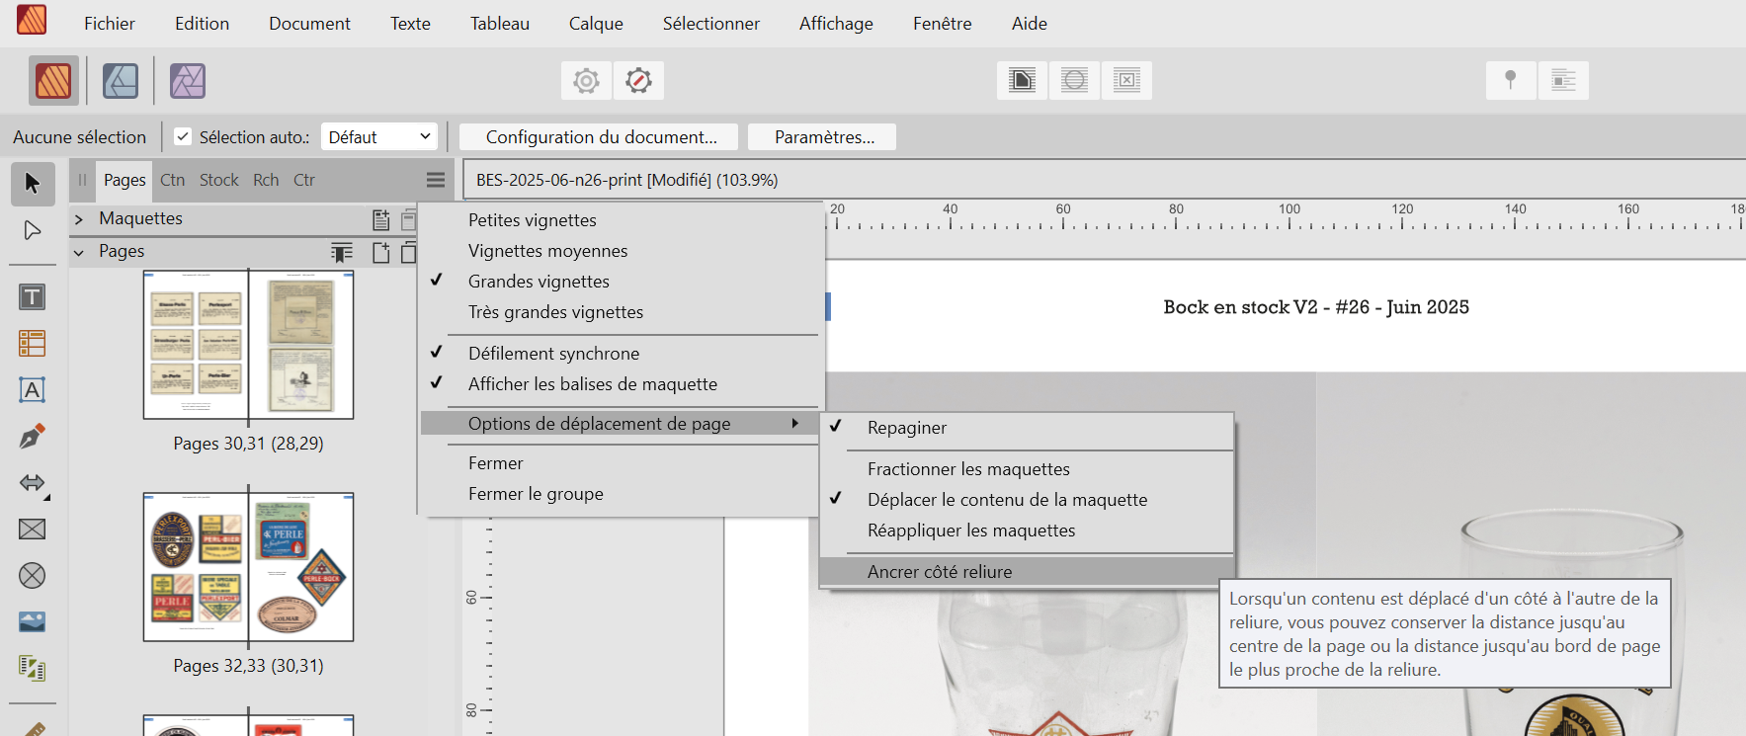Switch to the Ctr tab
Viewport: 1746px width, 736px height.
point(304,180)
